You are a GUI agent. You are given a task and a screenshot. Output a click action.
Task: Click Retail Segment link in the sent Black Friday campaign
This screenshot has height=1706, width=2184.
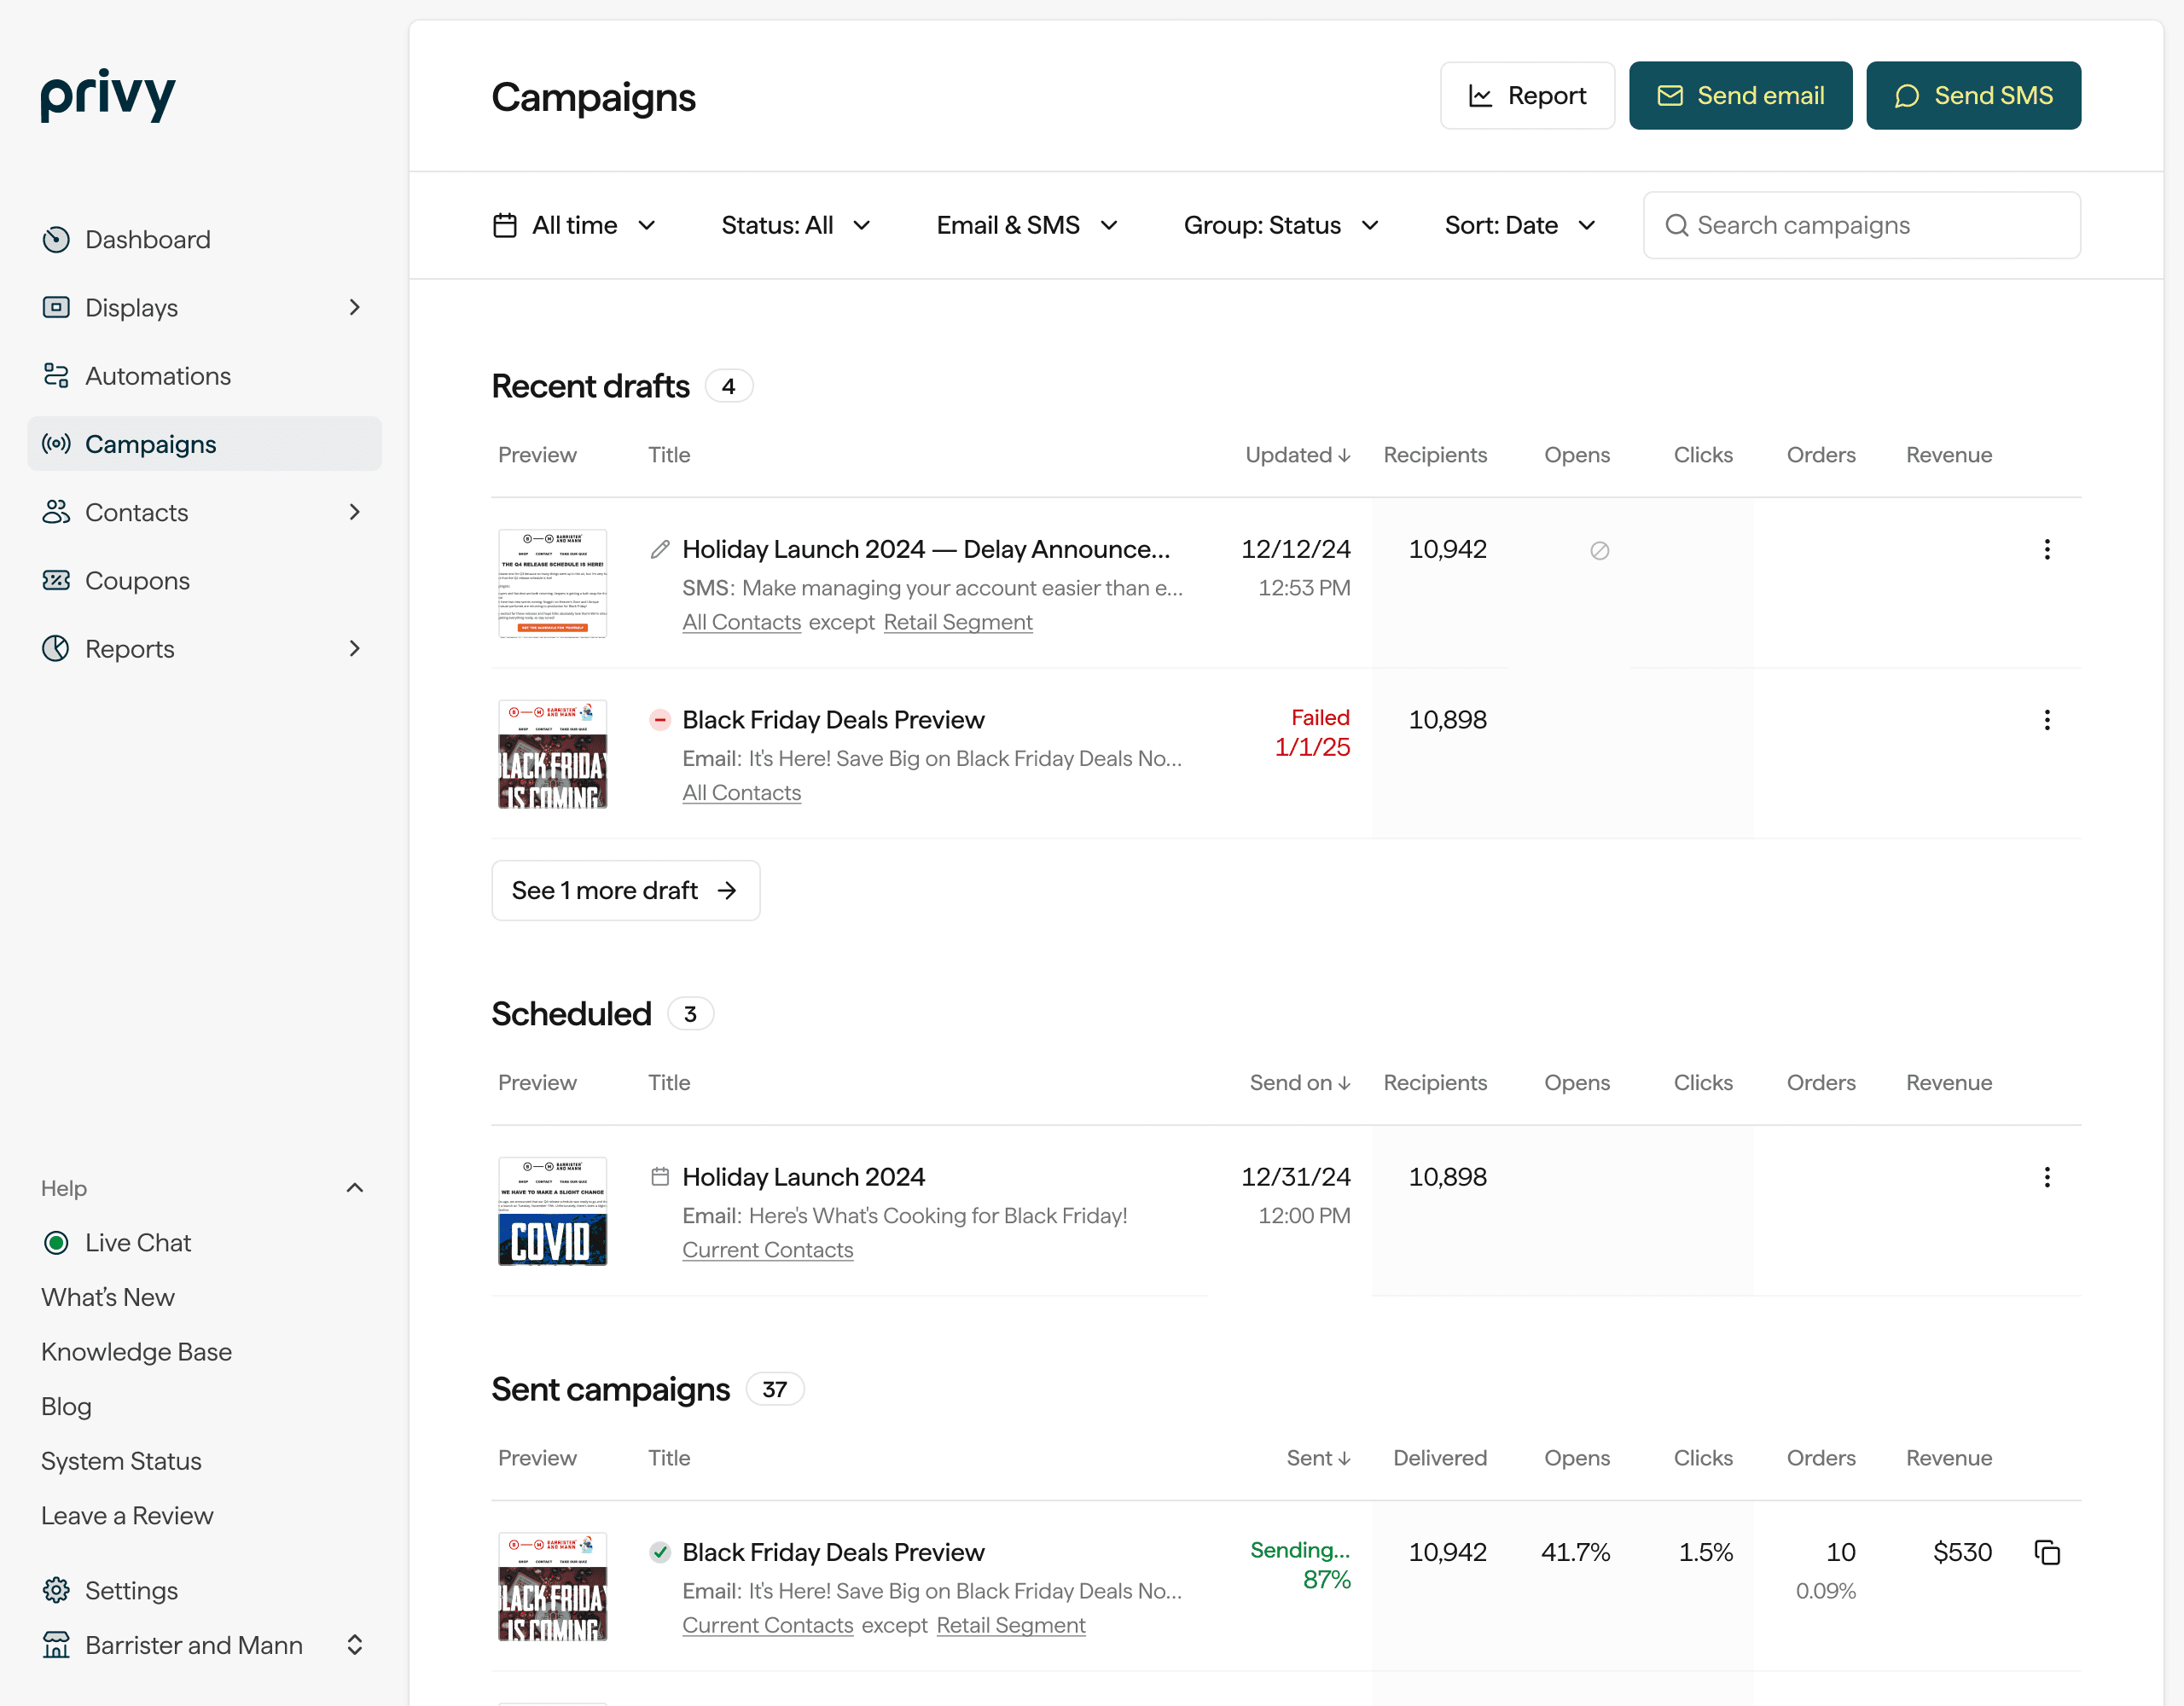(x=1010, y=1625)
